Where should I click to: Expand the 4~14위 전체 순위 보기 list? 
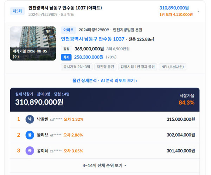coord(104,165)
